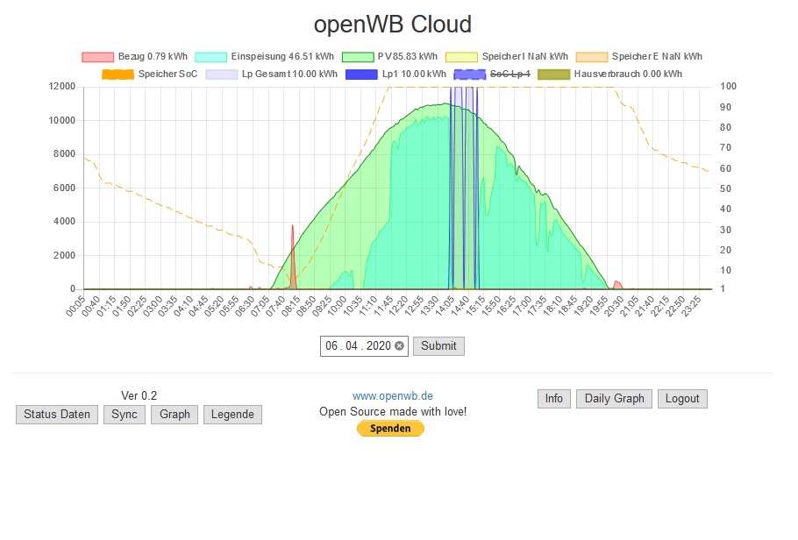The image size is (798, 540).
Task: Enable the struck-through SoC Lp 1 legend swatch
Action: 470,75
